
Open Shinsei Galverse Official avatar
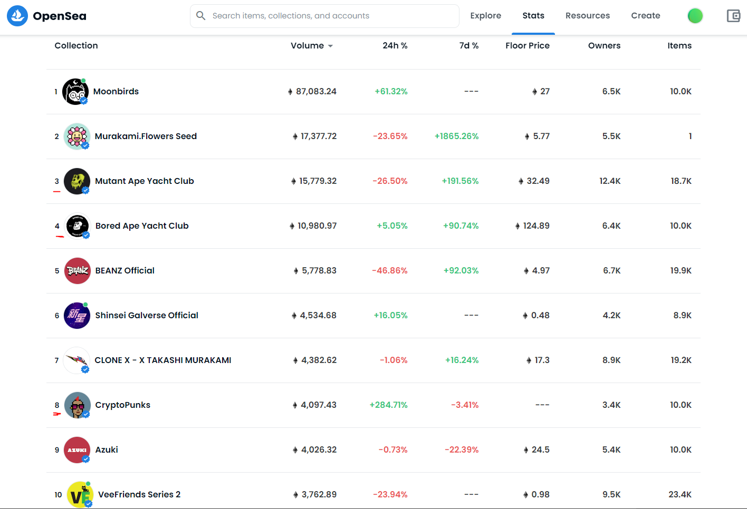coord(77,316)
